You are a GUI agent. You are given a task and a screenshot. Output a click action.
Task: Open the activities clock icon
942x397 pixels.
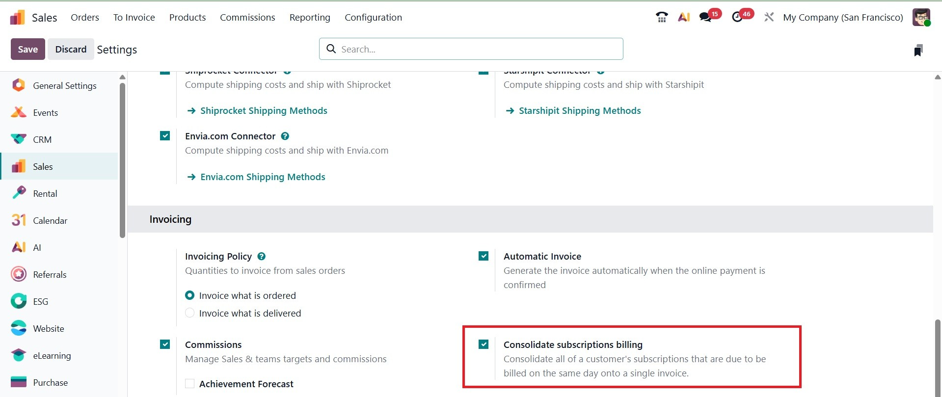[737, 18]
